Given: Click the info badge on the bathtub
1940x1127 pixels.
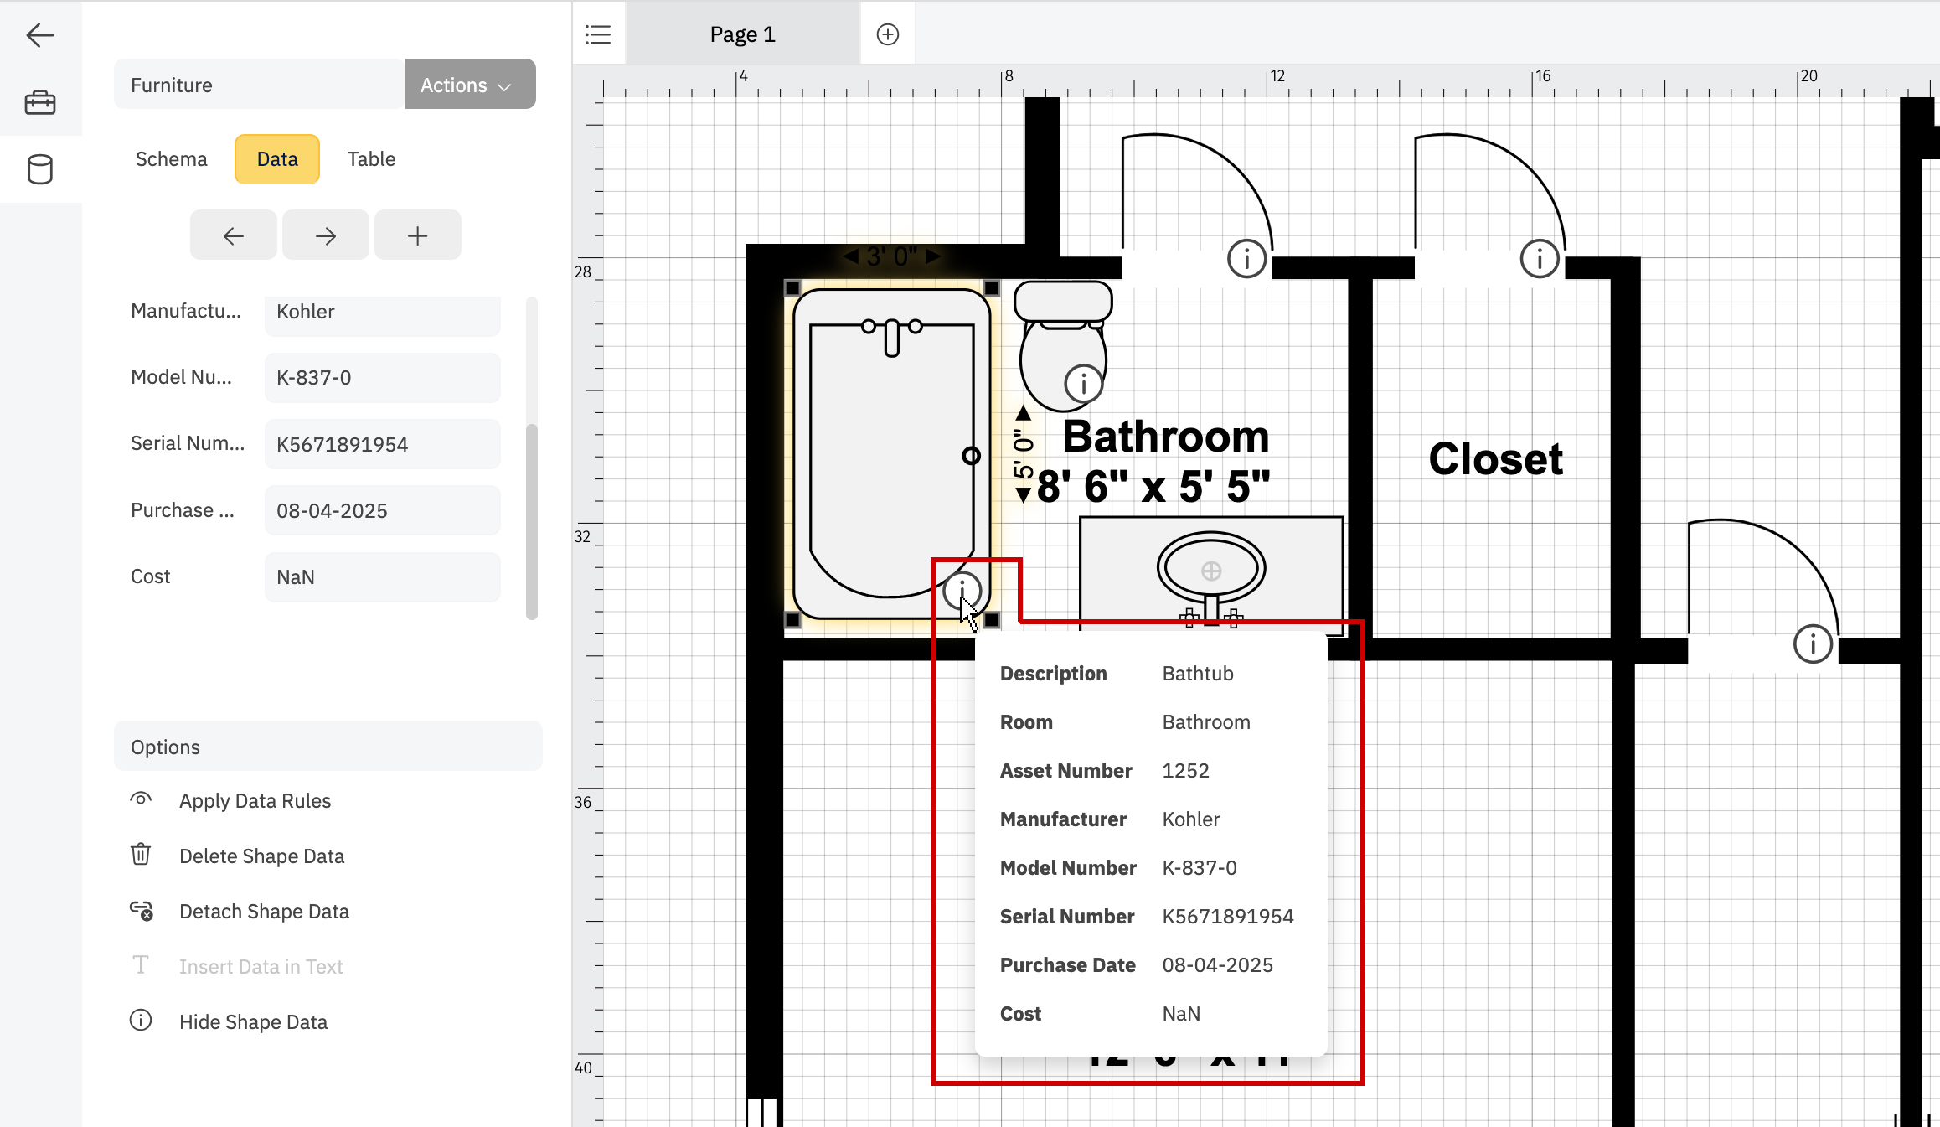Looking at the screenshot, I should [x=962, y=591].
